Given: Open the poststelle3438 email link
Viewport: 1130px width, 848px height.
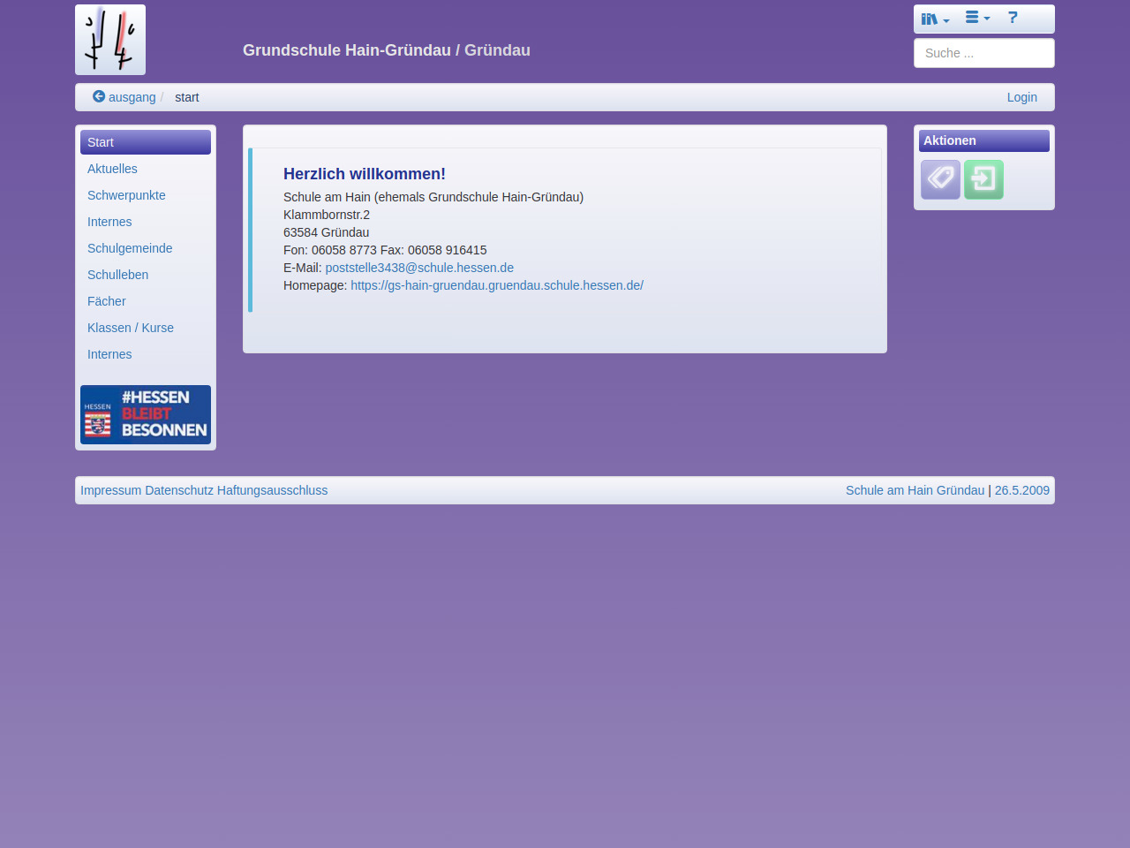Looking at the screenshot, I should pyautogui.click(x=419, y=268).
